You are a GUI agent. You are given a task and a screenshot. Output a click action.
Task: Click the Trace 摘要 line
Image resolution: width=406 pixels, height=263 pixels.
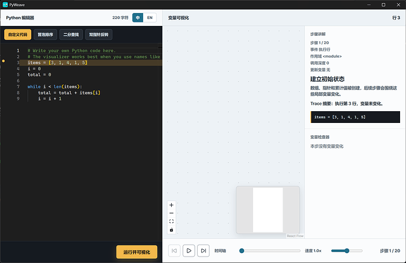pos(347,104)
